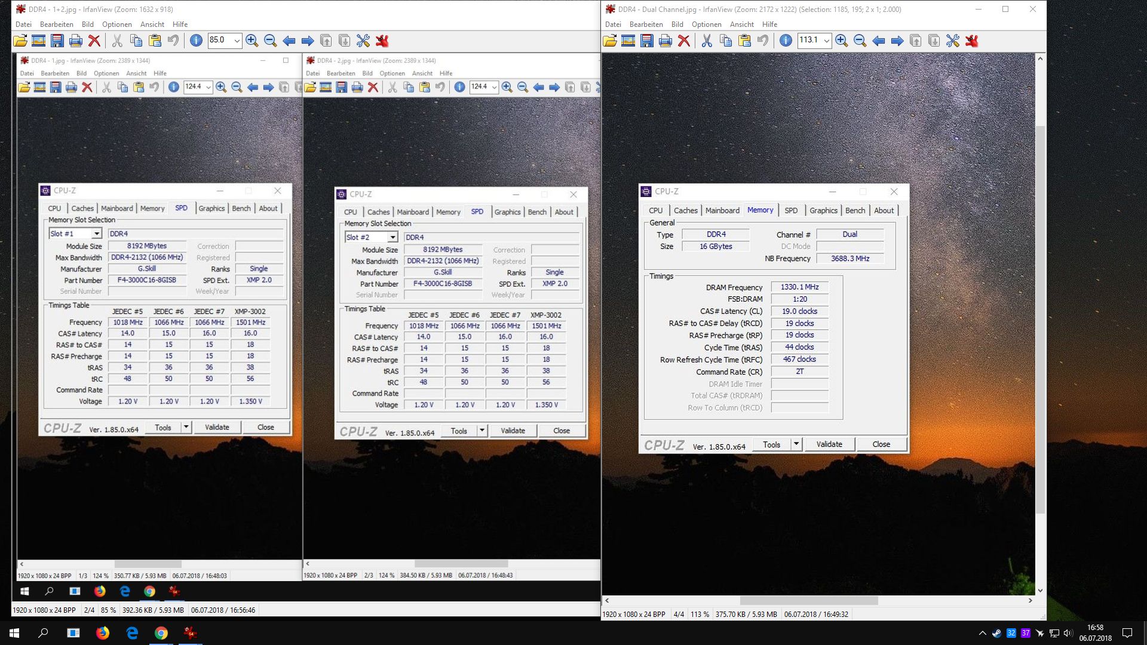Click Open folder icon in left IrfanView toolbar
The width and height of the screenshot is (1147, 645).
(20, 41)
